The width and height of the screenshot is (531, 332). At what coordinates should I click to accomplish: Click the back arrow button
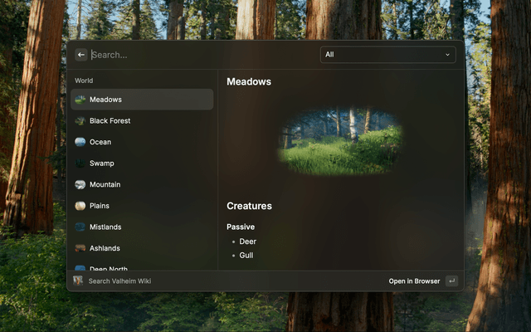click(x=81, y=55)
